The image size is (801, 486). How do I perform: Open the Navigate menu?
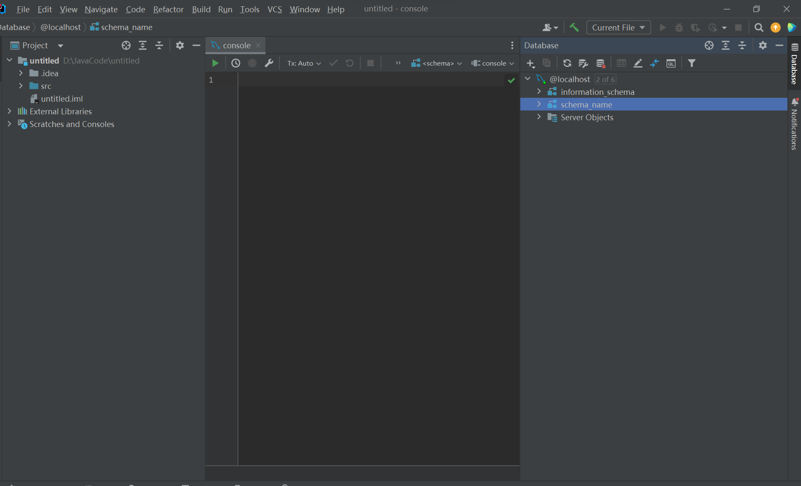(x=101, y=9)
